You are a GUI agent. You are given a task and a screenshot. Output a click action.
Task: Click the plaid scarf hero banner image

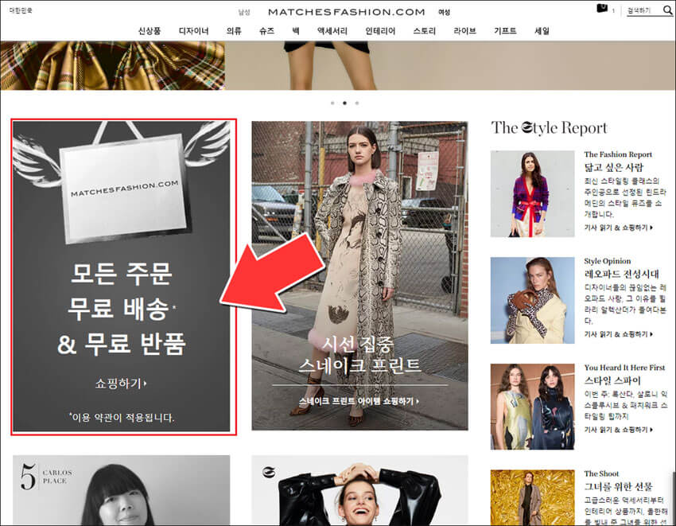coord(112,65)
